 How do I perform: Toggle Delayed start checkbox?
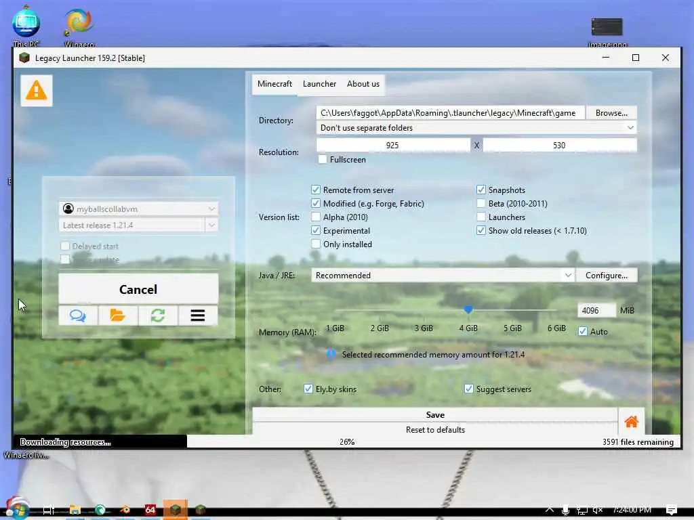65,246
